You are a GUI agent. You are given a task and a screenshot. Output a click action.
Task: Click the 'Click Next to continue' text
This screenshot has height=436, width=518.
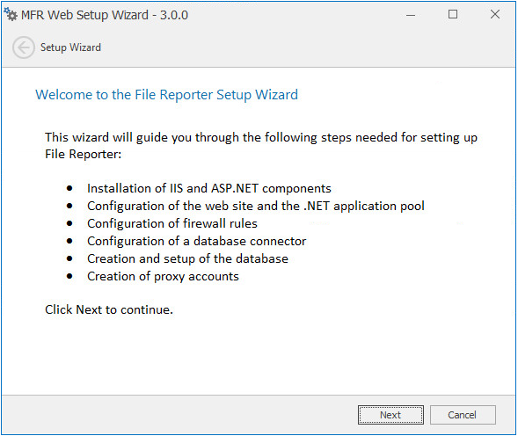coord(109,309)
